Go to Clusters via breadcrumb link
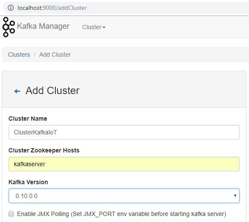 19,55
